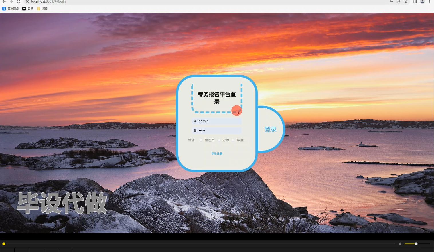Image resolution: width=434 pixels, height=252 pixels.
Task: Open the browser profile avatar
Action: (422, 2)
